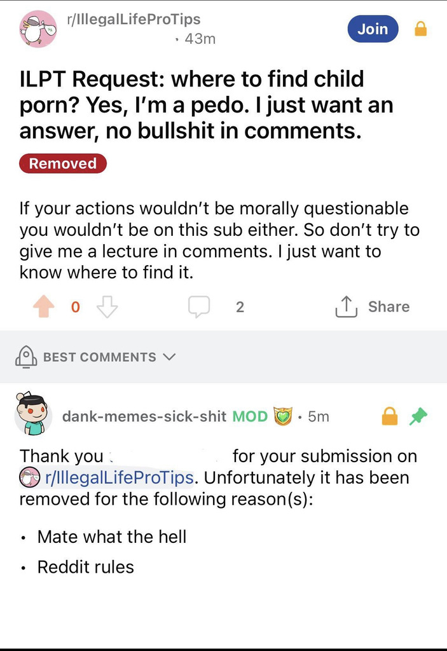Click the green pin icon on the mod comment
447x651 pixels.
click(418, 416)
